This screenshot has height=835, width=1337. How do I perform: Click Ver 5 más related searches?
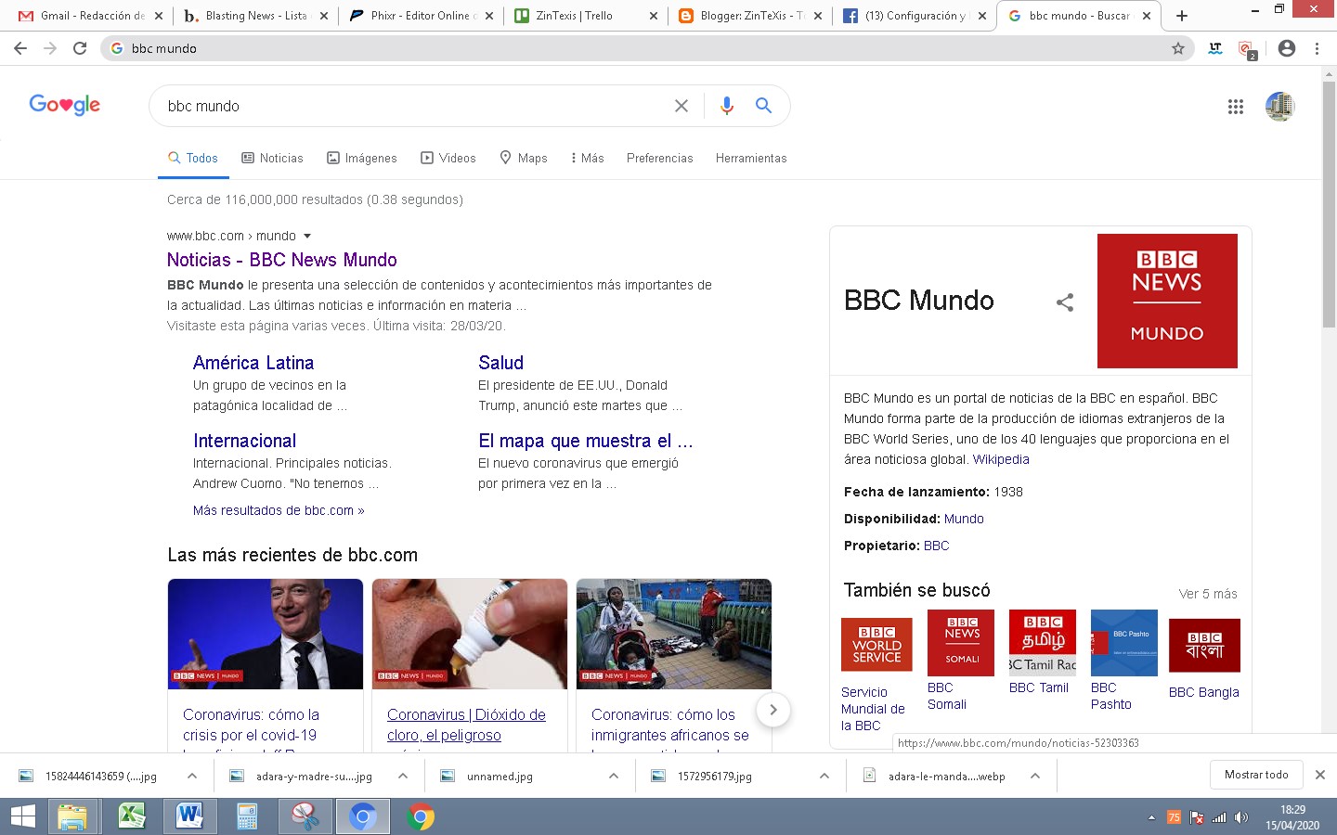click(1208, 594)
